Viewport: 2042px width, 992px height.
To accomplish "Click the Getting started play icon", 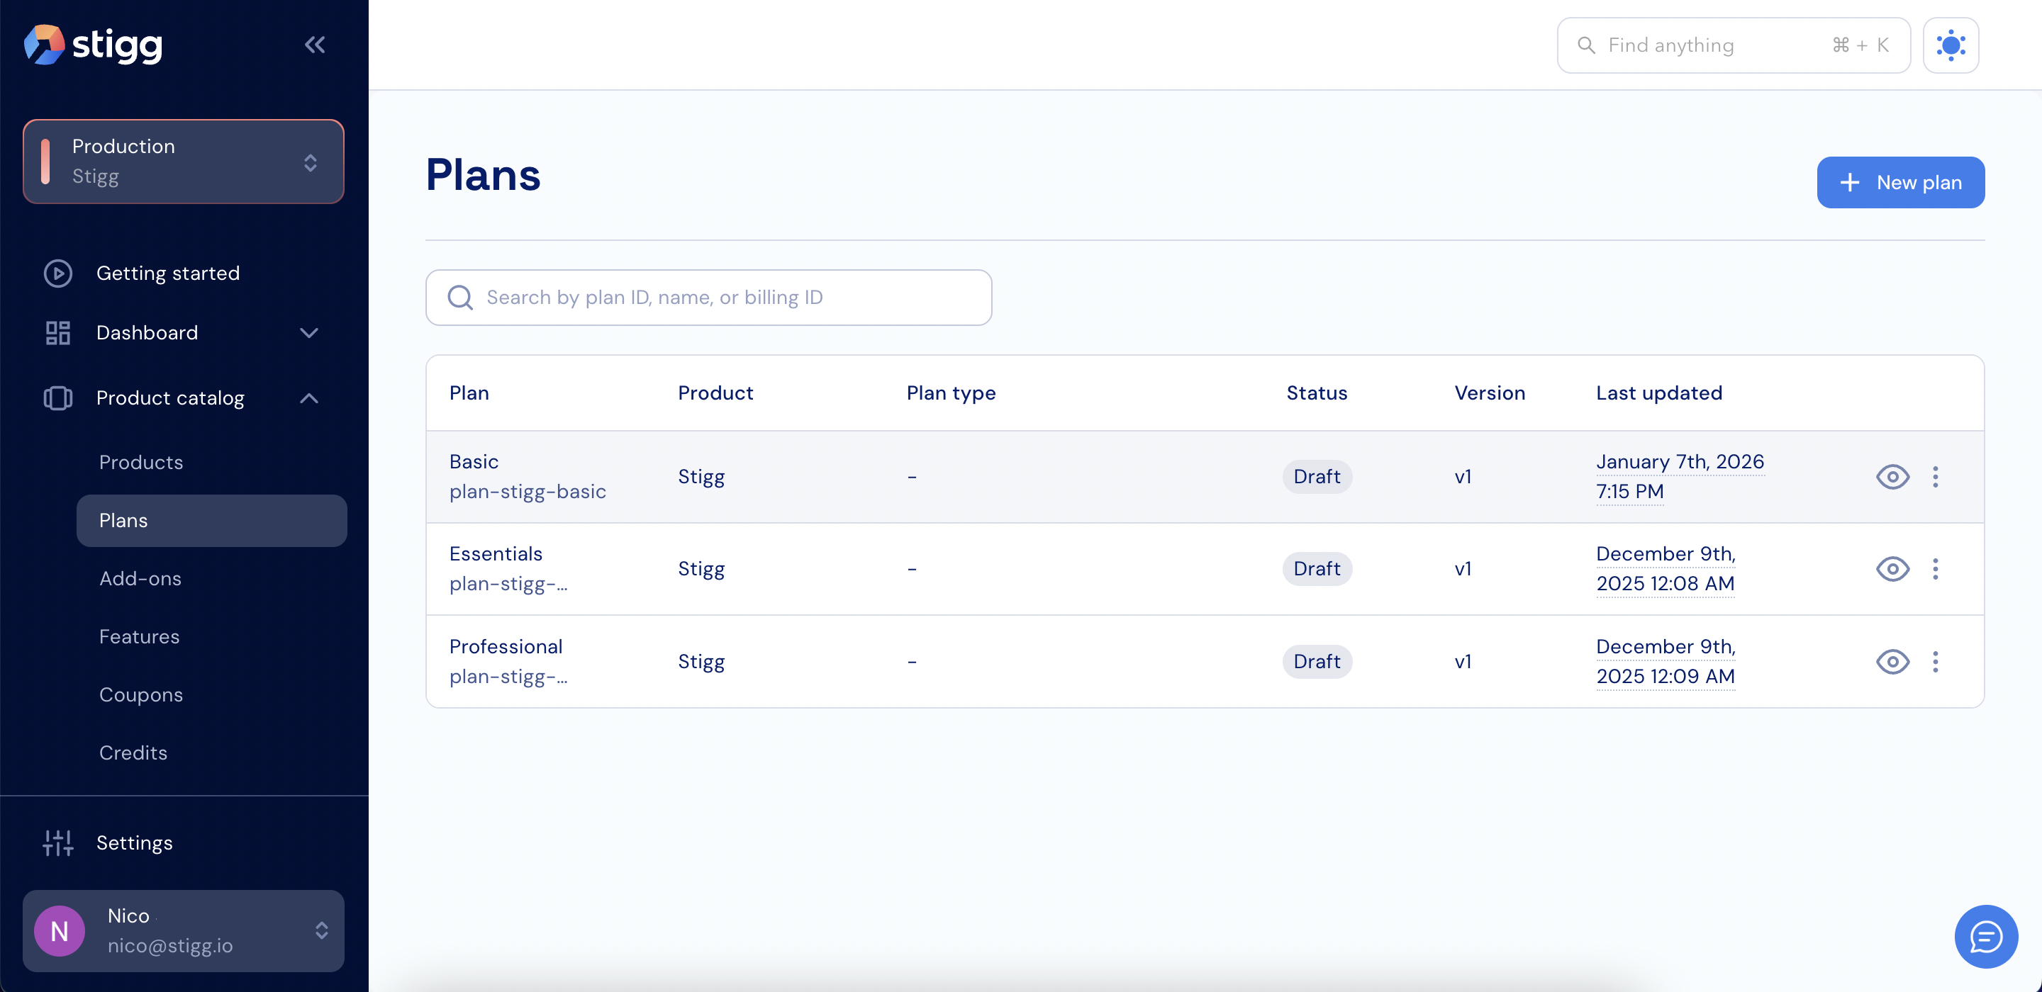I will (58, 274).
